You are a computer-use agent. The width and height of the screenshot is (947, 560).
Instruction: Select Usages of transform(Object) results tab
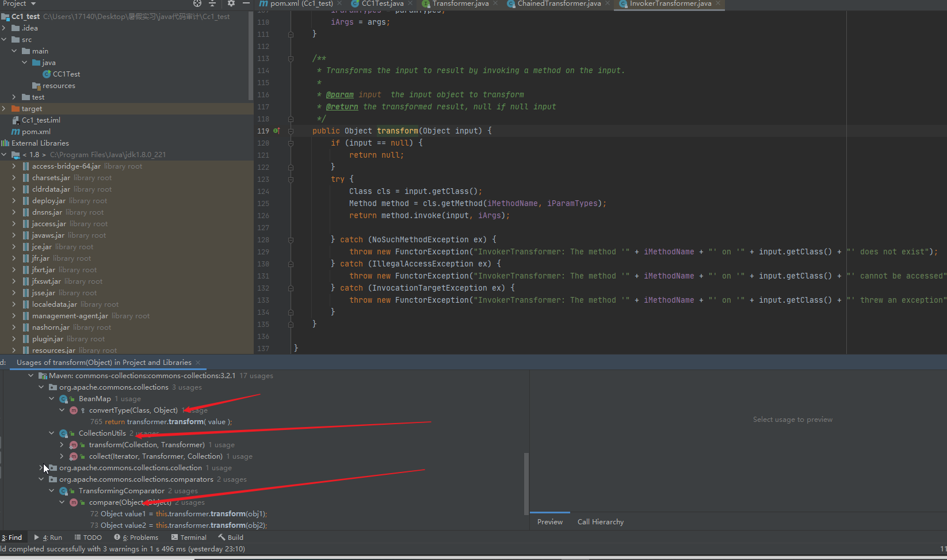tap(104, 363)
